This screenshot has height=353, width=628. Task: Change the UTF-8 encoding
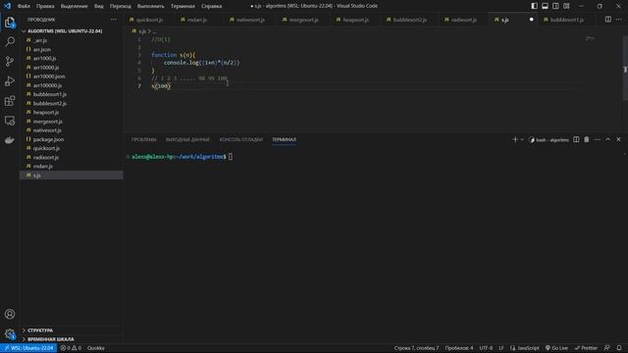click(486, 348)
